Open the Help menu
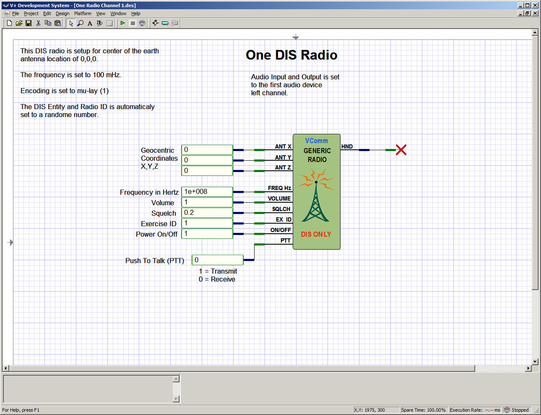Image resolution: width=541 pixels, height=415 pixels. [x=135, y=13]
